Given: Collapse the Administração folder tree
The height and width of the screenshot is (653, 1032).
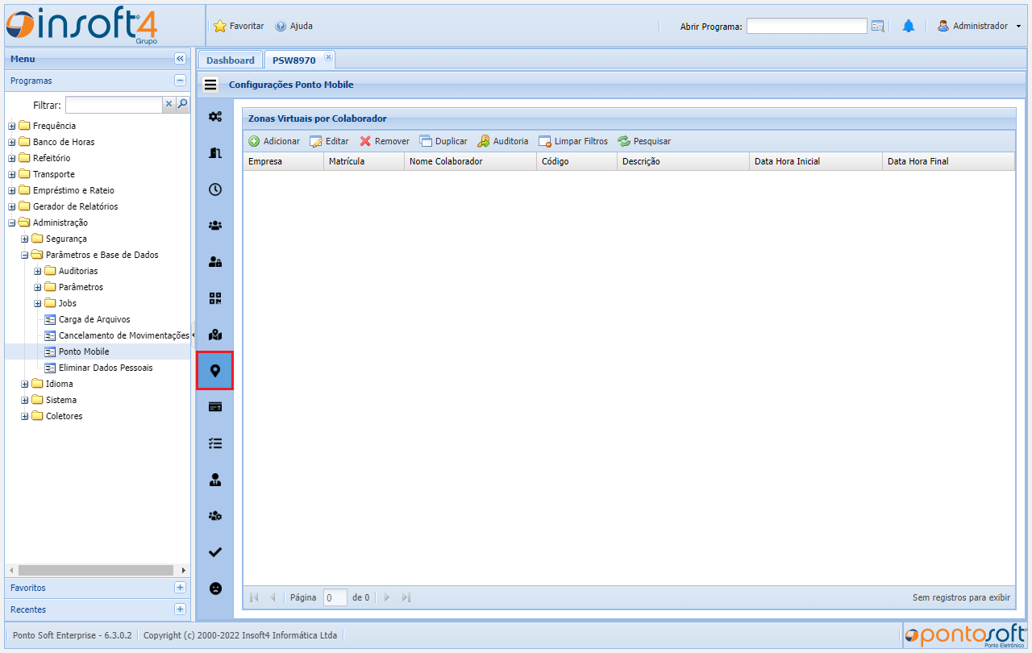Looking at the screenshot, I should 12,223.
